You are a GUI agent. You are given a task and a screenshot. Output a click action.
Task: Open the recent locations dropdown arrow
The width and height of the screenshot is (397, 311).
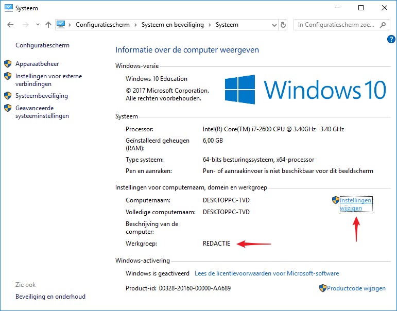pyautogui.click(x=38, y=25)
